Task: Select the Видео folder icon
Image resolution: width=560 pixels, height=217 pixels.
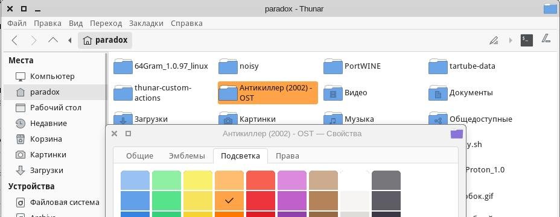Action: tap(333, 93)
